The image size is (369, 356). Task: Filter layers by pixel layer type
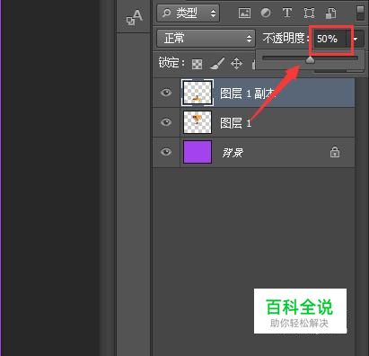click(x=244, y=13)
